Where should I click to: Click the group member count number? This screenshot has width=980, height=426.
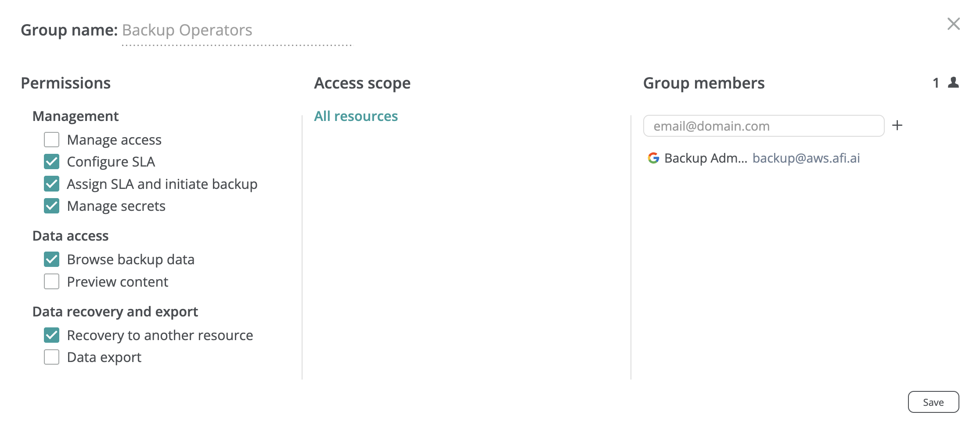(936, 83)
